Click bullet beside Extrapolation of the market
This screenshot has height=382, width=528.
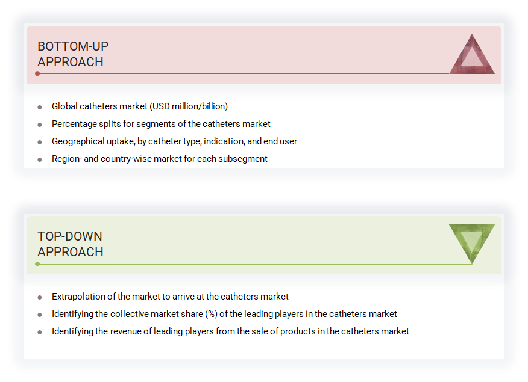click(x=40, y=297)
